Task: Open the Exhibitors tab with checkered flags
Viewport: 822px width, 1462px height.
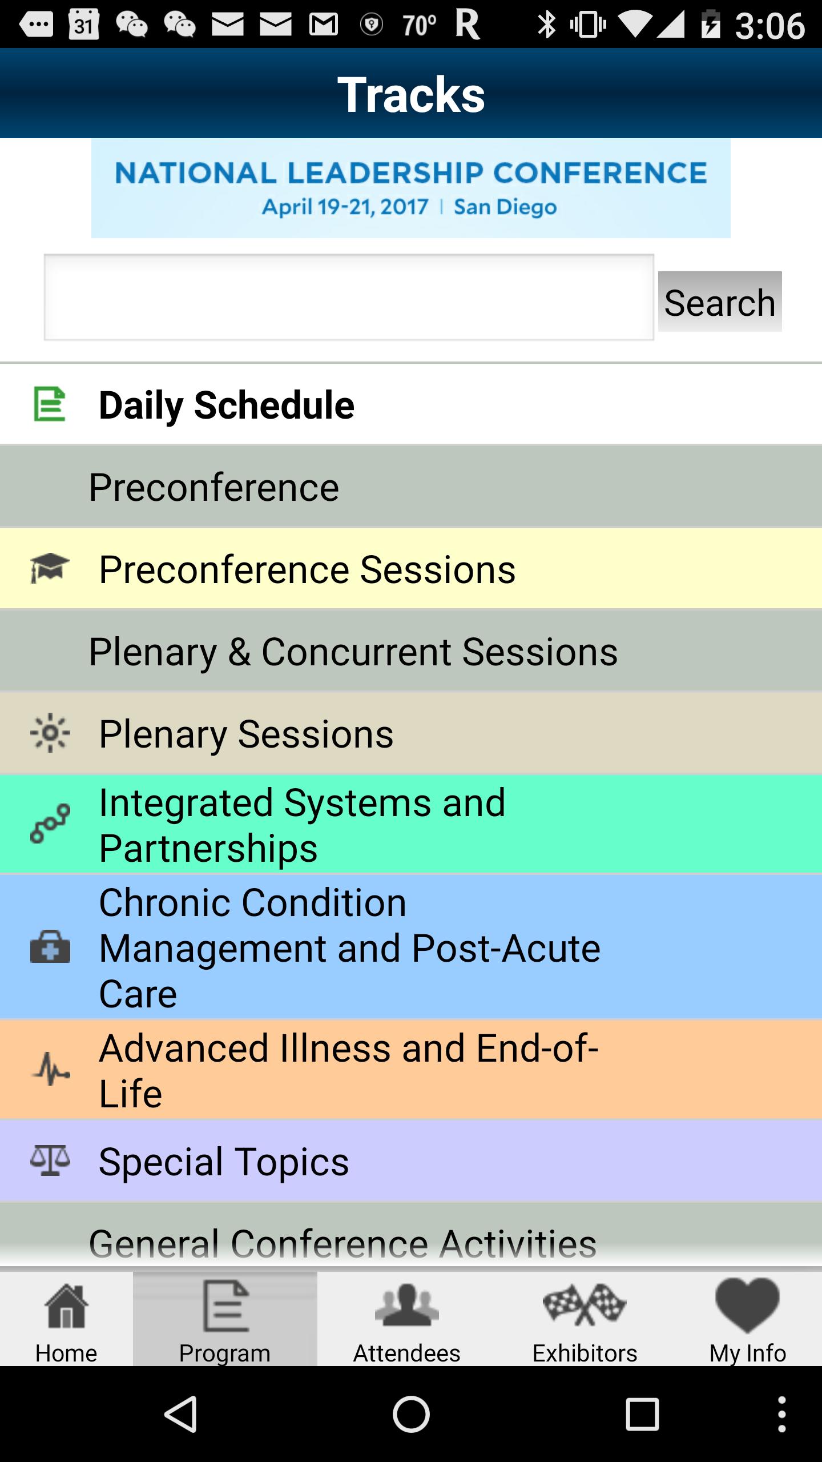Action: click(585, 1320)
